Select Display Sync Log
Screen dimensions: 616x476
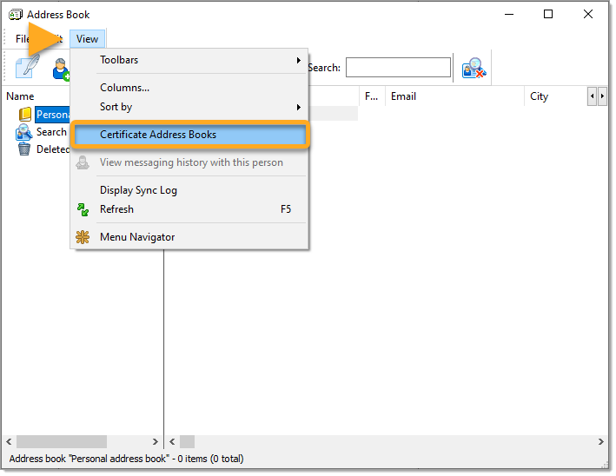(x=138, y=190)
